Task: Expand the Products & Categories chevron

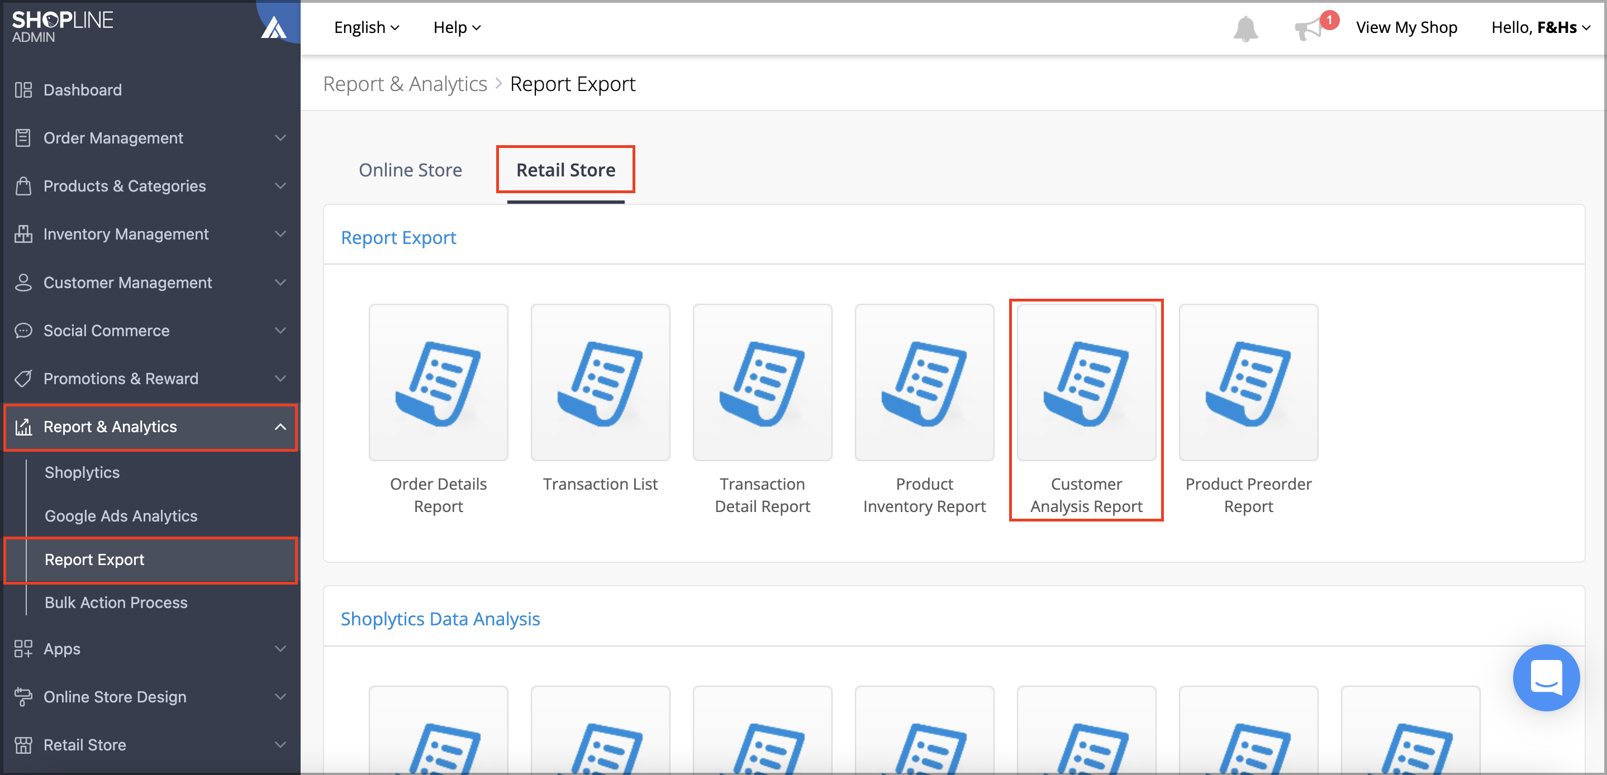Action: [280, 186]
